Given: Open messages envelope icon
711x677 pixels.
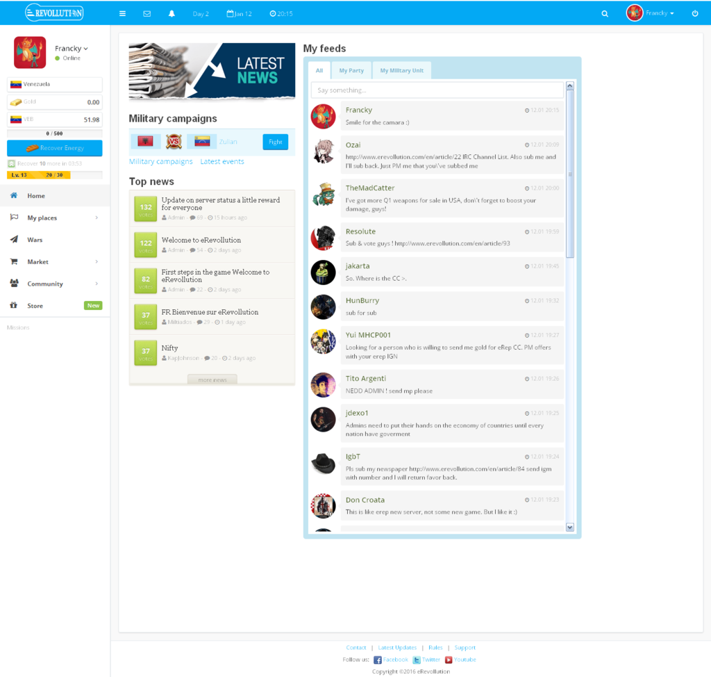Looking at the screenshot, I should [x=147, y=13].
